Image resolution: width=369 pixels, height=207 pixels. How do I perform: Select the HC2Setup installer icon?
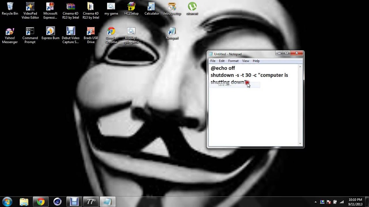pyautogui.click(x=131, y=9)
